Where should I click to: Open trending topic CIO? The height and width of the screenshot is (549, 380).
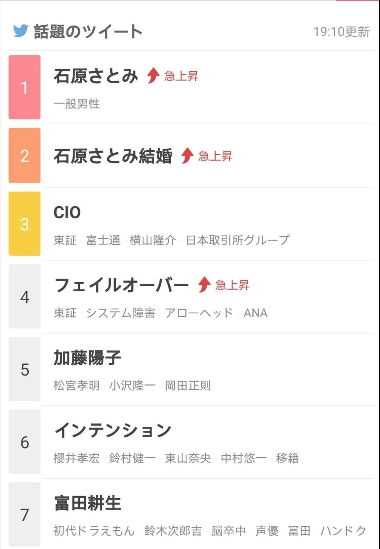(x=67, y=213)
